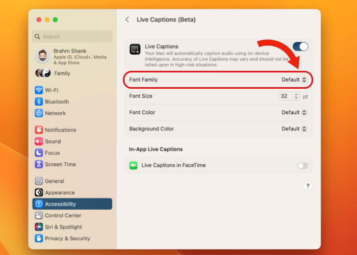Open Wi-Fi settings

click(72, 90)
